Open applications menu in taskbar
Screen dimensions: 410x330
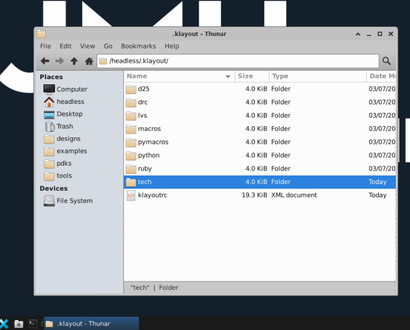point(4,324)
